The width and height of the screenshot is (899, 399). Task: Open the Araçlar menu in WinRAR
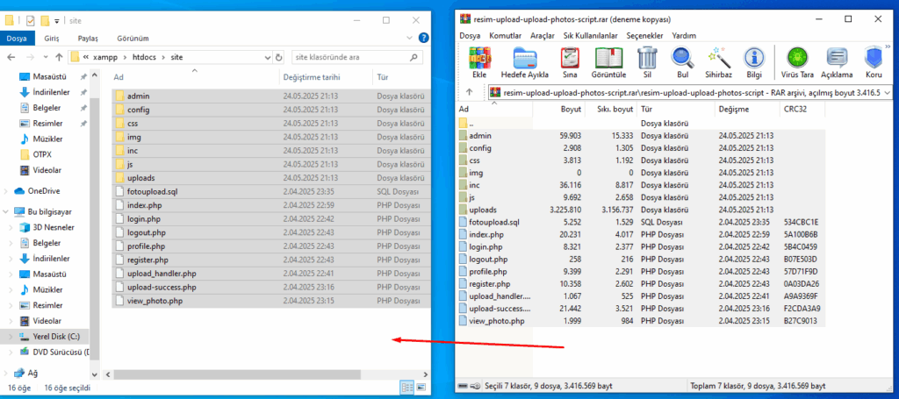[543, 35]
